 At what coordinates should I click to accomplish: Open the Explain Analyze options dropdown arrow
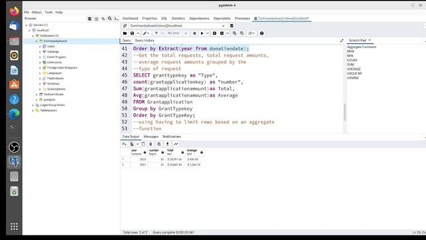[x=228, y=33]
